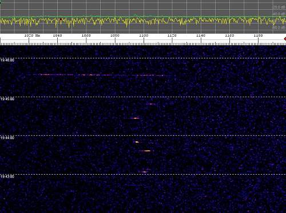Select the 1020 Hz label on frequency scale
Viewport: 286px width, 213px height.
pyautogui.click(x=32, y=35)
